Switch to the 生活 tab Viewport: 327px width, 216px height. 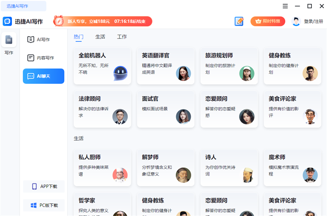tap(100, 37)
